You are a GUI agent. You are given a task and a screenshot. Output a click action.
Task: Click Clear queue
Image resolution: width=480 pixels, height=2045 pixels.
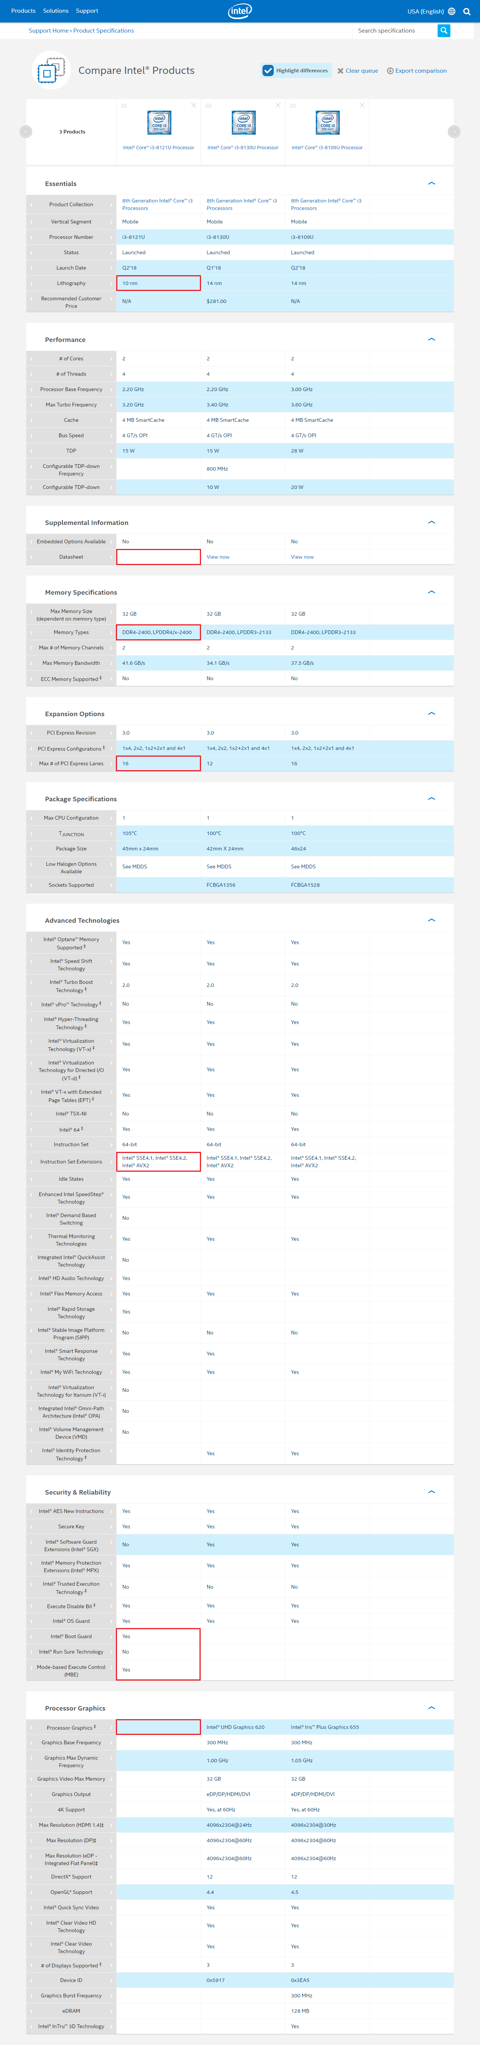point(358,70)
